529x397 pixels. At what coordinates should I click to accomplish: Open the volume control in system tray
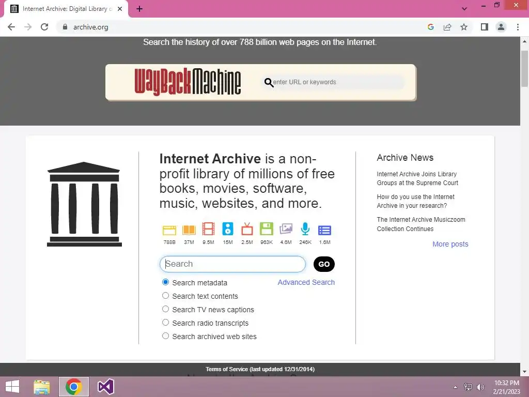480,387
